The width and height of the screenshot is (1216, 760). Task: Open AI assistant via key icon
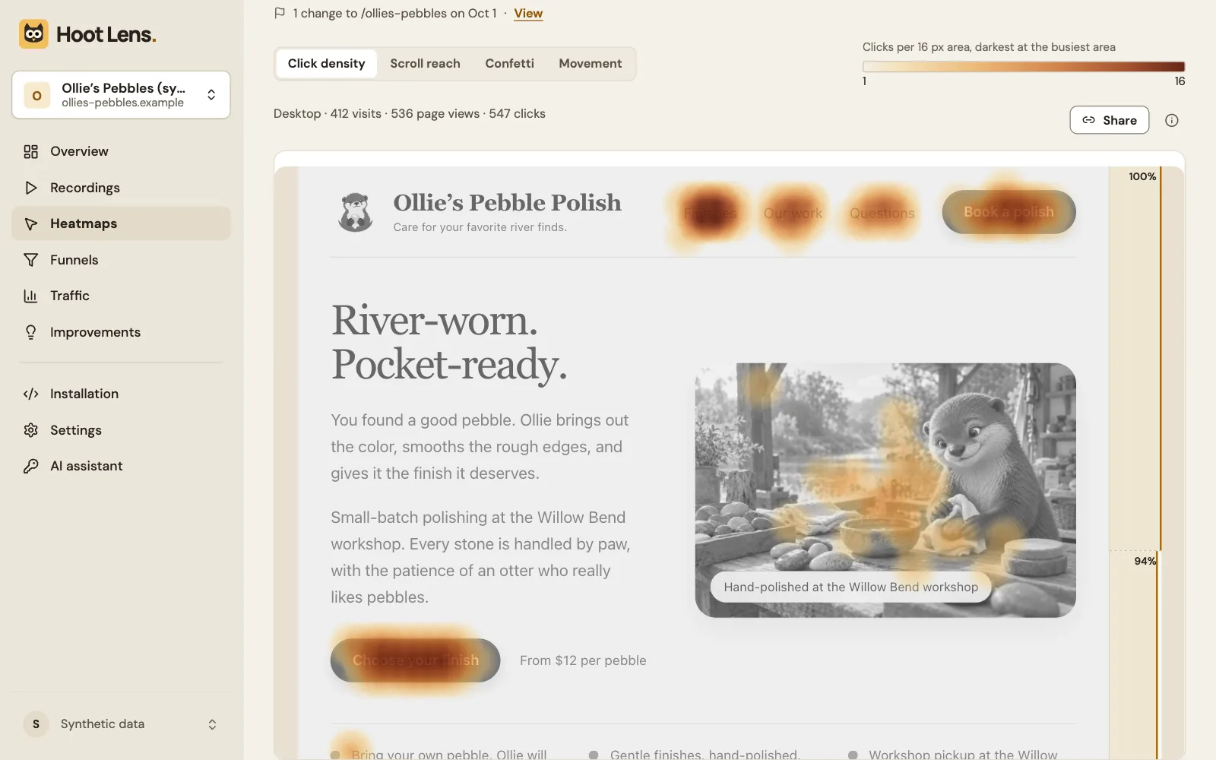click(x=30, y=466)
